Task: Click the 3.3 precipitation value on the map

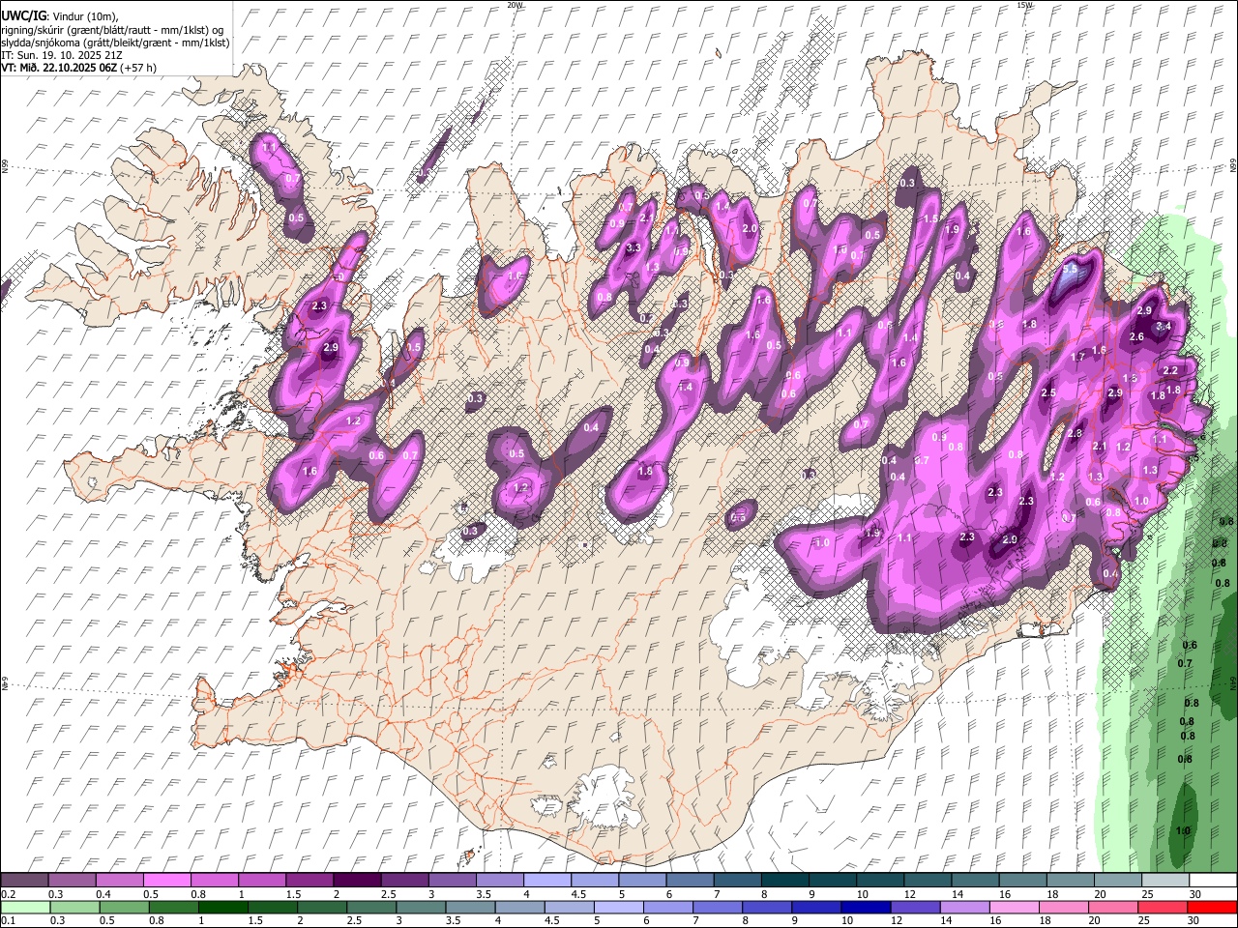Action: tap(634, 248)
